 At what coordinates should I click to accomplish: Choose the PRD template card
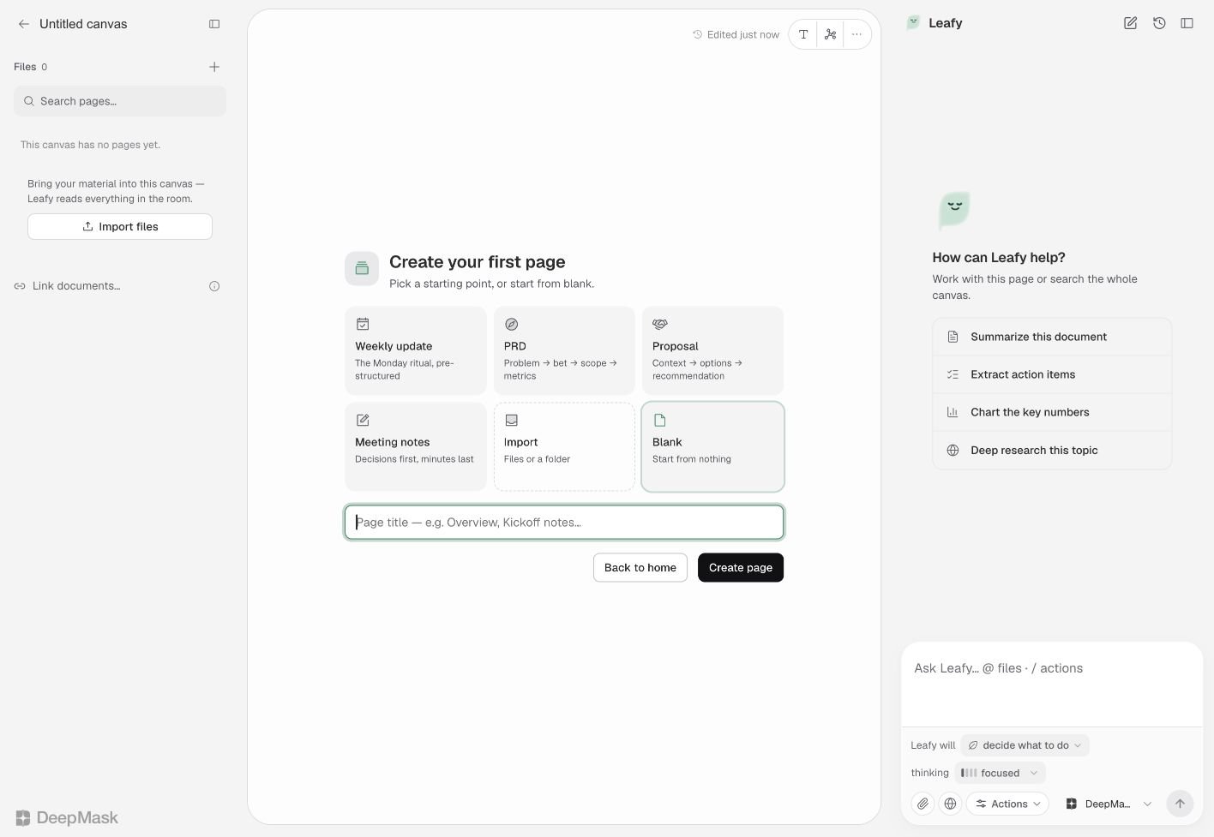[564, 351]
